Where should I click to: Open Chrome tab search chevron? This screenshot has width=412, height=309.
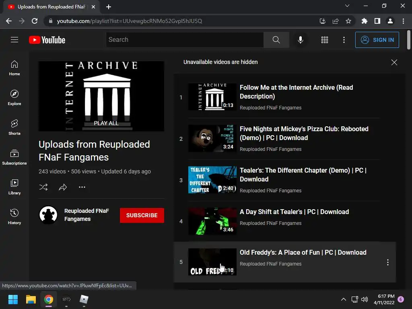(x=347, y=6)
